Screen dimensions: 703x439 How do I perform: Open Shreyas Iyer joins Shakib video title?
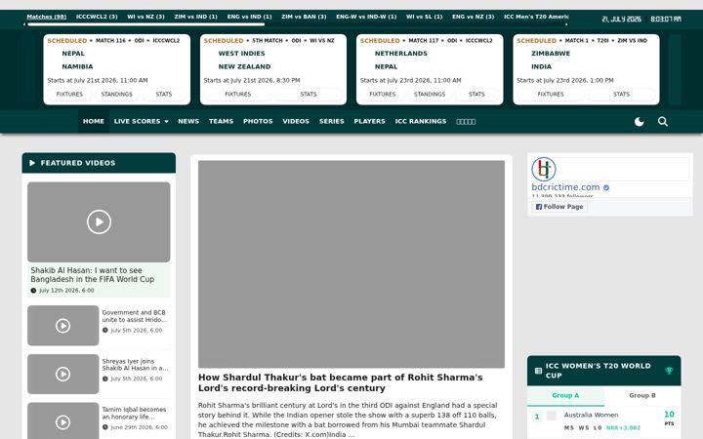(x=135, y=364)
